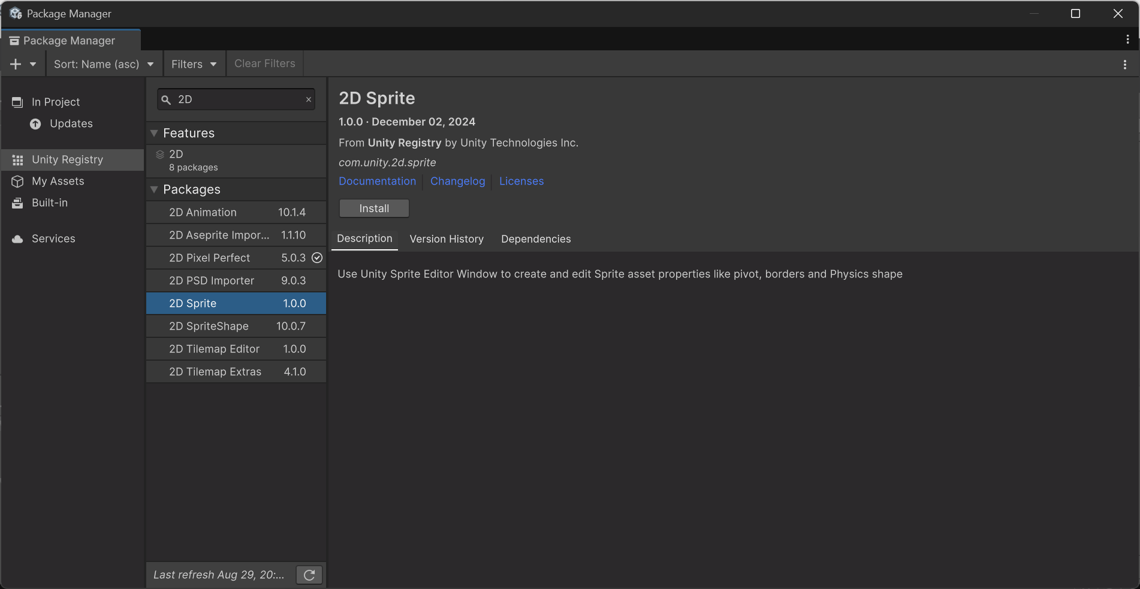This screenshot has width=1140, height=589.
Task: Click the In Project sidebar icon
Action: [x=17, y=102]
